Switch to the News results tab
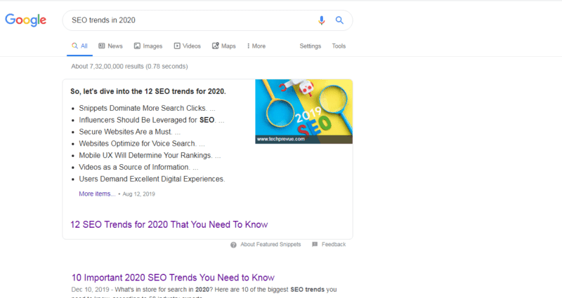The image size is (562, 298). pos(111,46)
